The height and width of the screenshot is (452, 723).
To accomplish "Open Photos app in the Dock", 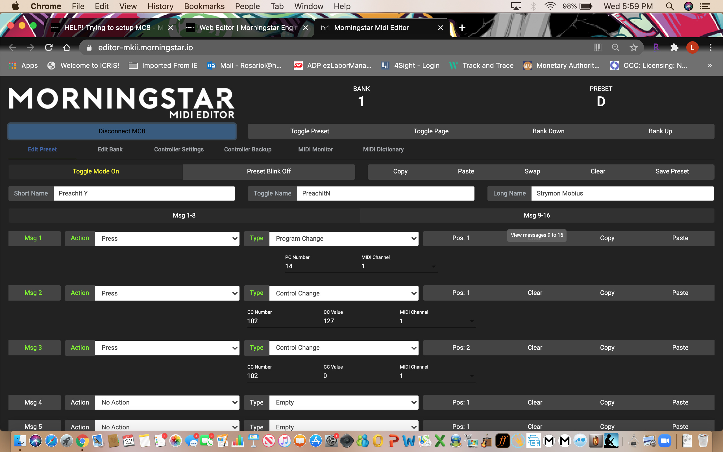I will point(176,441).
